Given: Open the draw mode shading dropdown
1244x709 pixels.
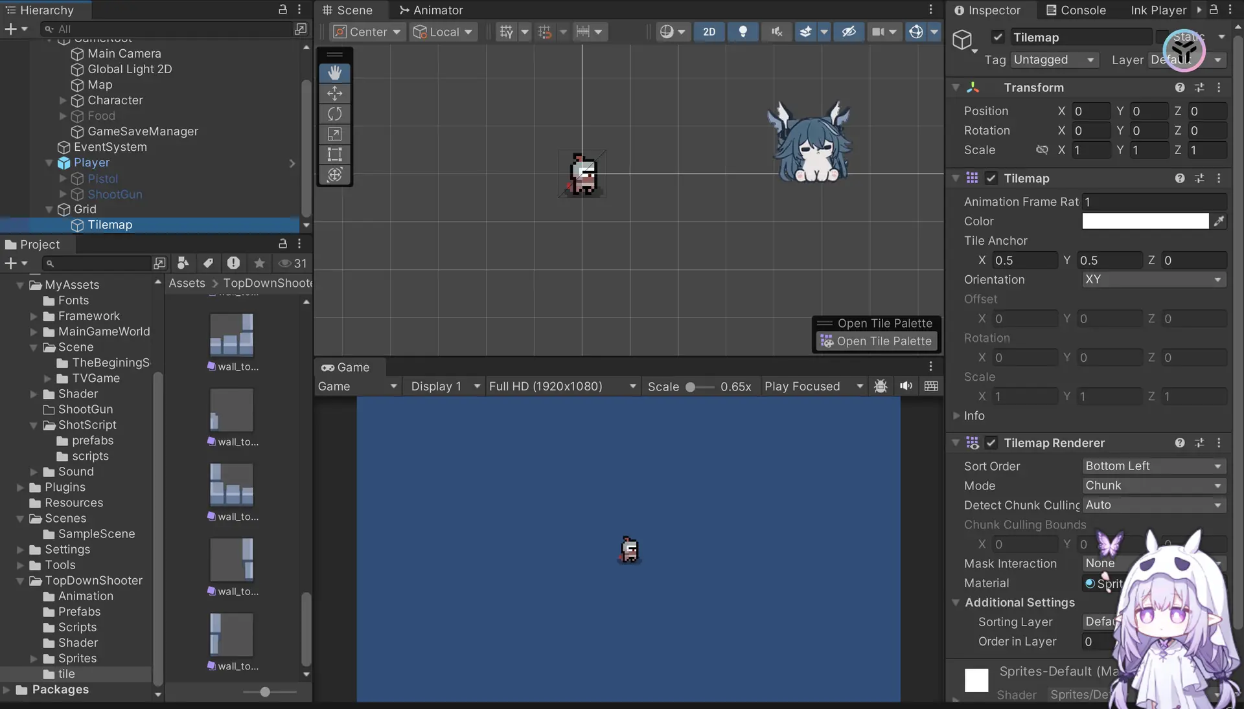Looking at the screenshot, I should [673, 32].
